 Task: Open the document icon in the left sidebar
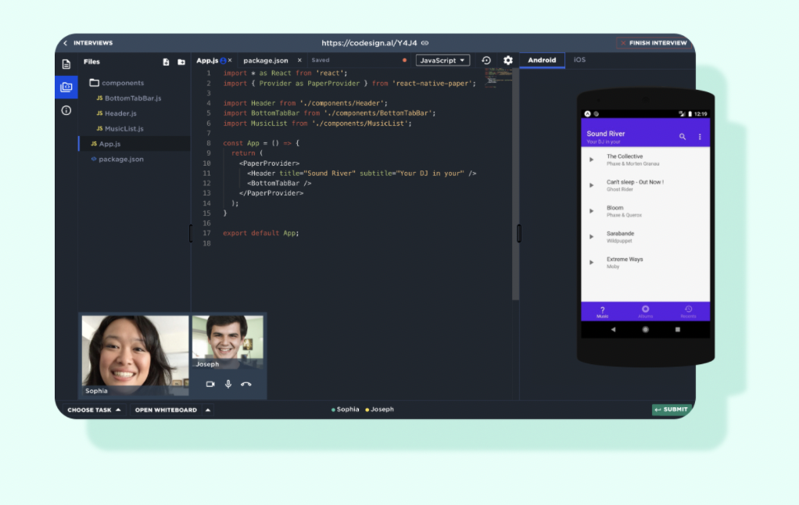pos(66,64)
